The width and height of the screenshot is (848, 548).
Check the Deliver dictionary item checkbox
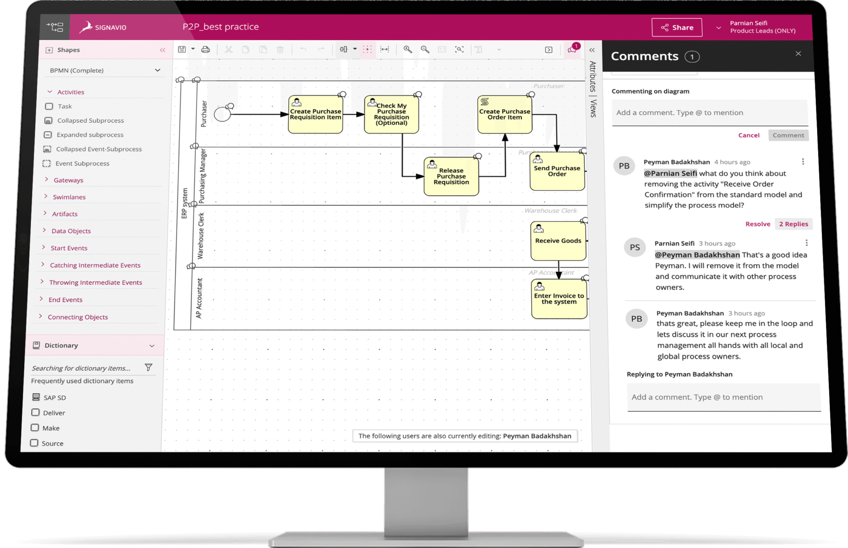coord(35,412)
